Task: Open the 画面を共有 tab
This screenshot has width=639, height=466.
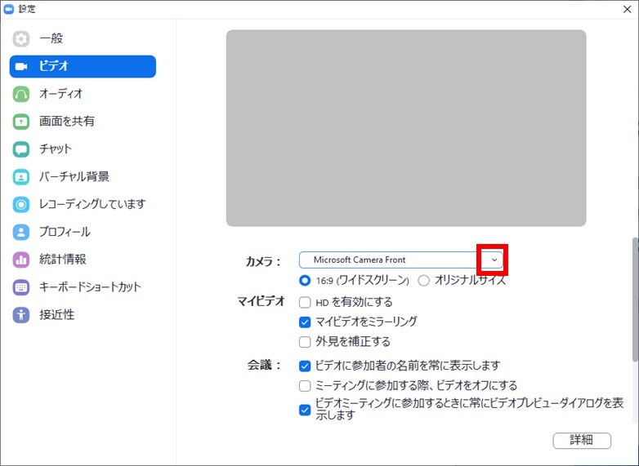Action: [83, 122]
